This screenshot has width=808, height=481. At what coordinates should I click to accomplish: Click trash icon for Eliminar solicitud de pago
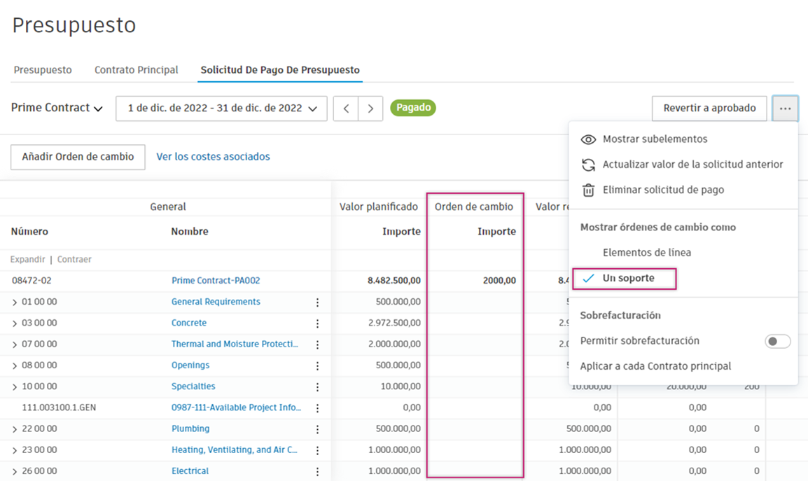pos(588,190)
